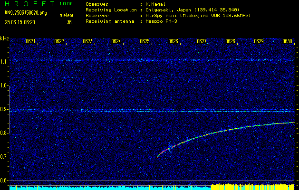Click the 1.0 frequency axis label

[4, 85]
